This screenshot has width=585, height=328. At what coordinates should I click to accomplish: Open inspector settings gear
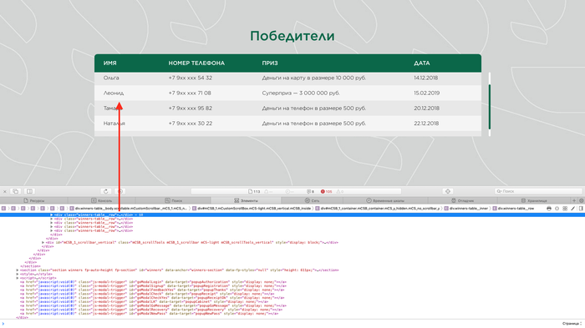tap(582, 200)
